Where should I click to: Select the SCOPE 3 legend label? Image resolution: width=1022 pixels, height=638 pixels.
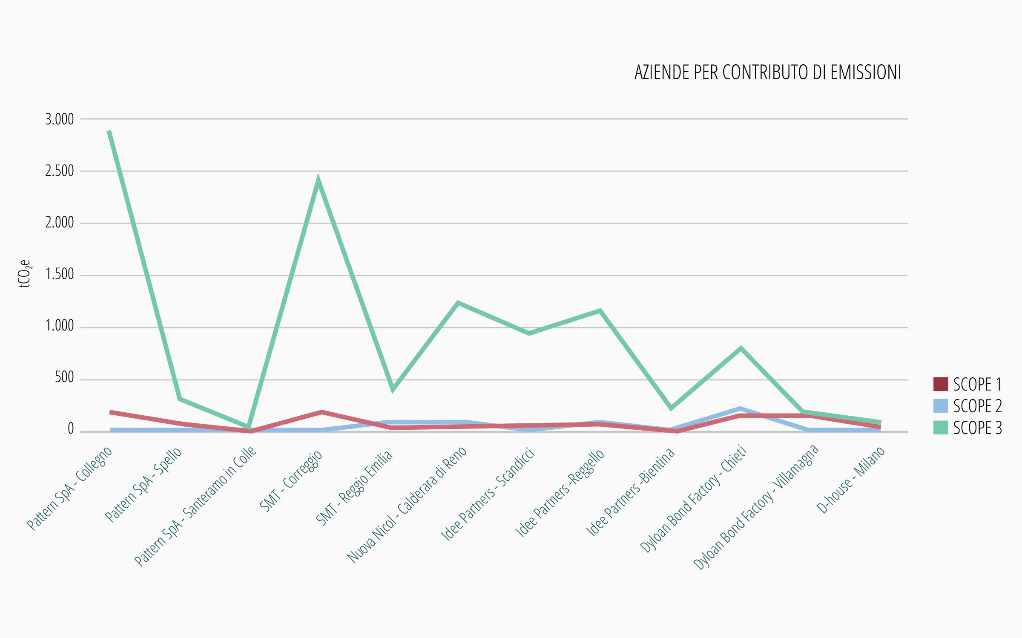pos(977,428)
